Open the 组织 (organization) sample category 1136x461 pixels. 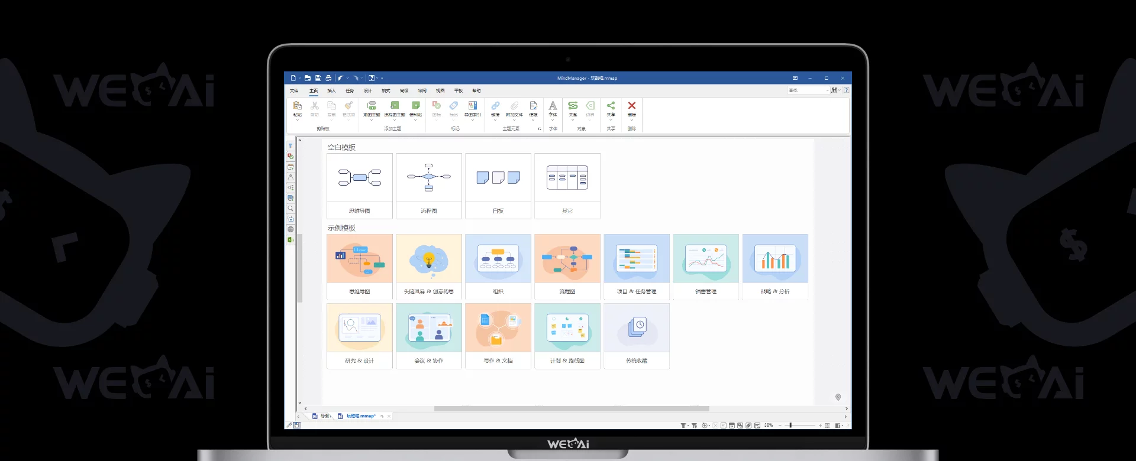coord(498,267)
